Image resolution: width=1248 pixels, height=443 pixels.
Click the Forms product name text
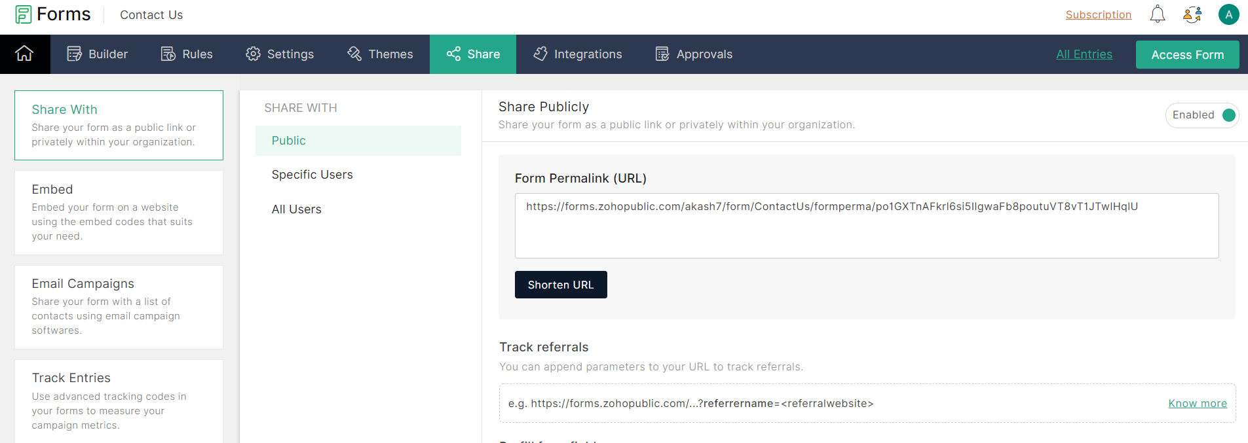click(x=64, y=14)
